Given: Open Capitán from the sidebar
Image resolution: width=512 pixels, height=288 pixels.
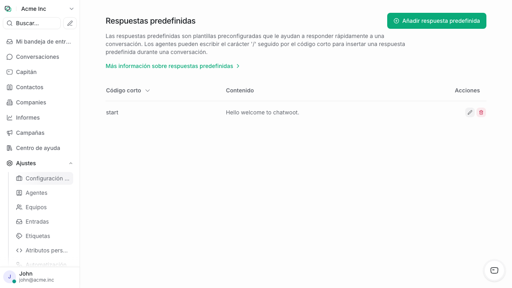Looking at the screenshot, I should point(26,72).
